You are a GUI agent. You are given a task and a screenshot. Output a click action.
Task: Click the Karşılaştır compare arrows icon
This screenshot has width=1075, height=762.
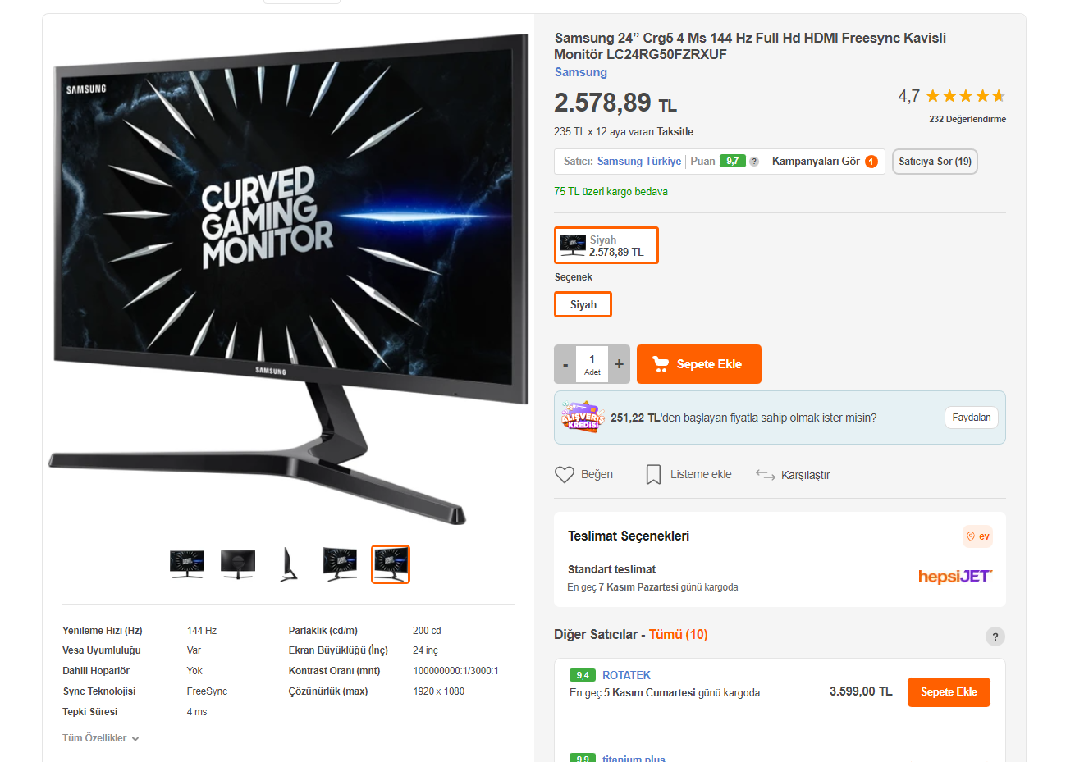point(766,475)
